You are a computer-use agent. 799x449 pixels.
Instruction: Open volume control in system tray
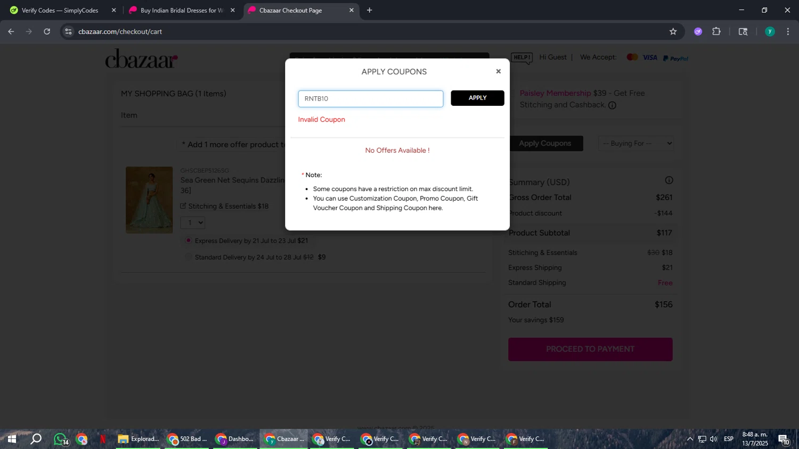tap(714, 439)
